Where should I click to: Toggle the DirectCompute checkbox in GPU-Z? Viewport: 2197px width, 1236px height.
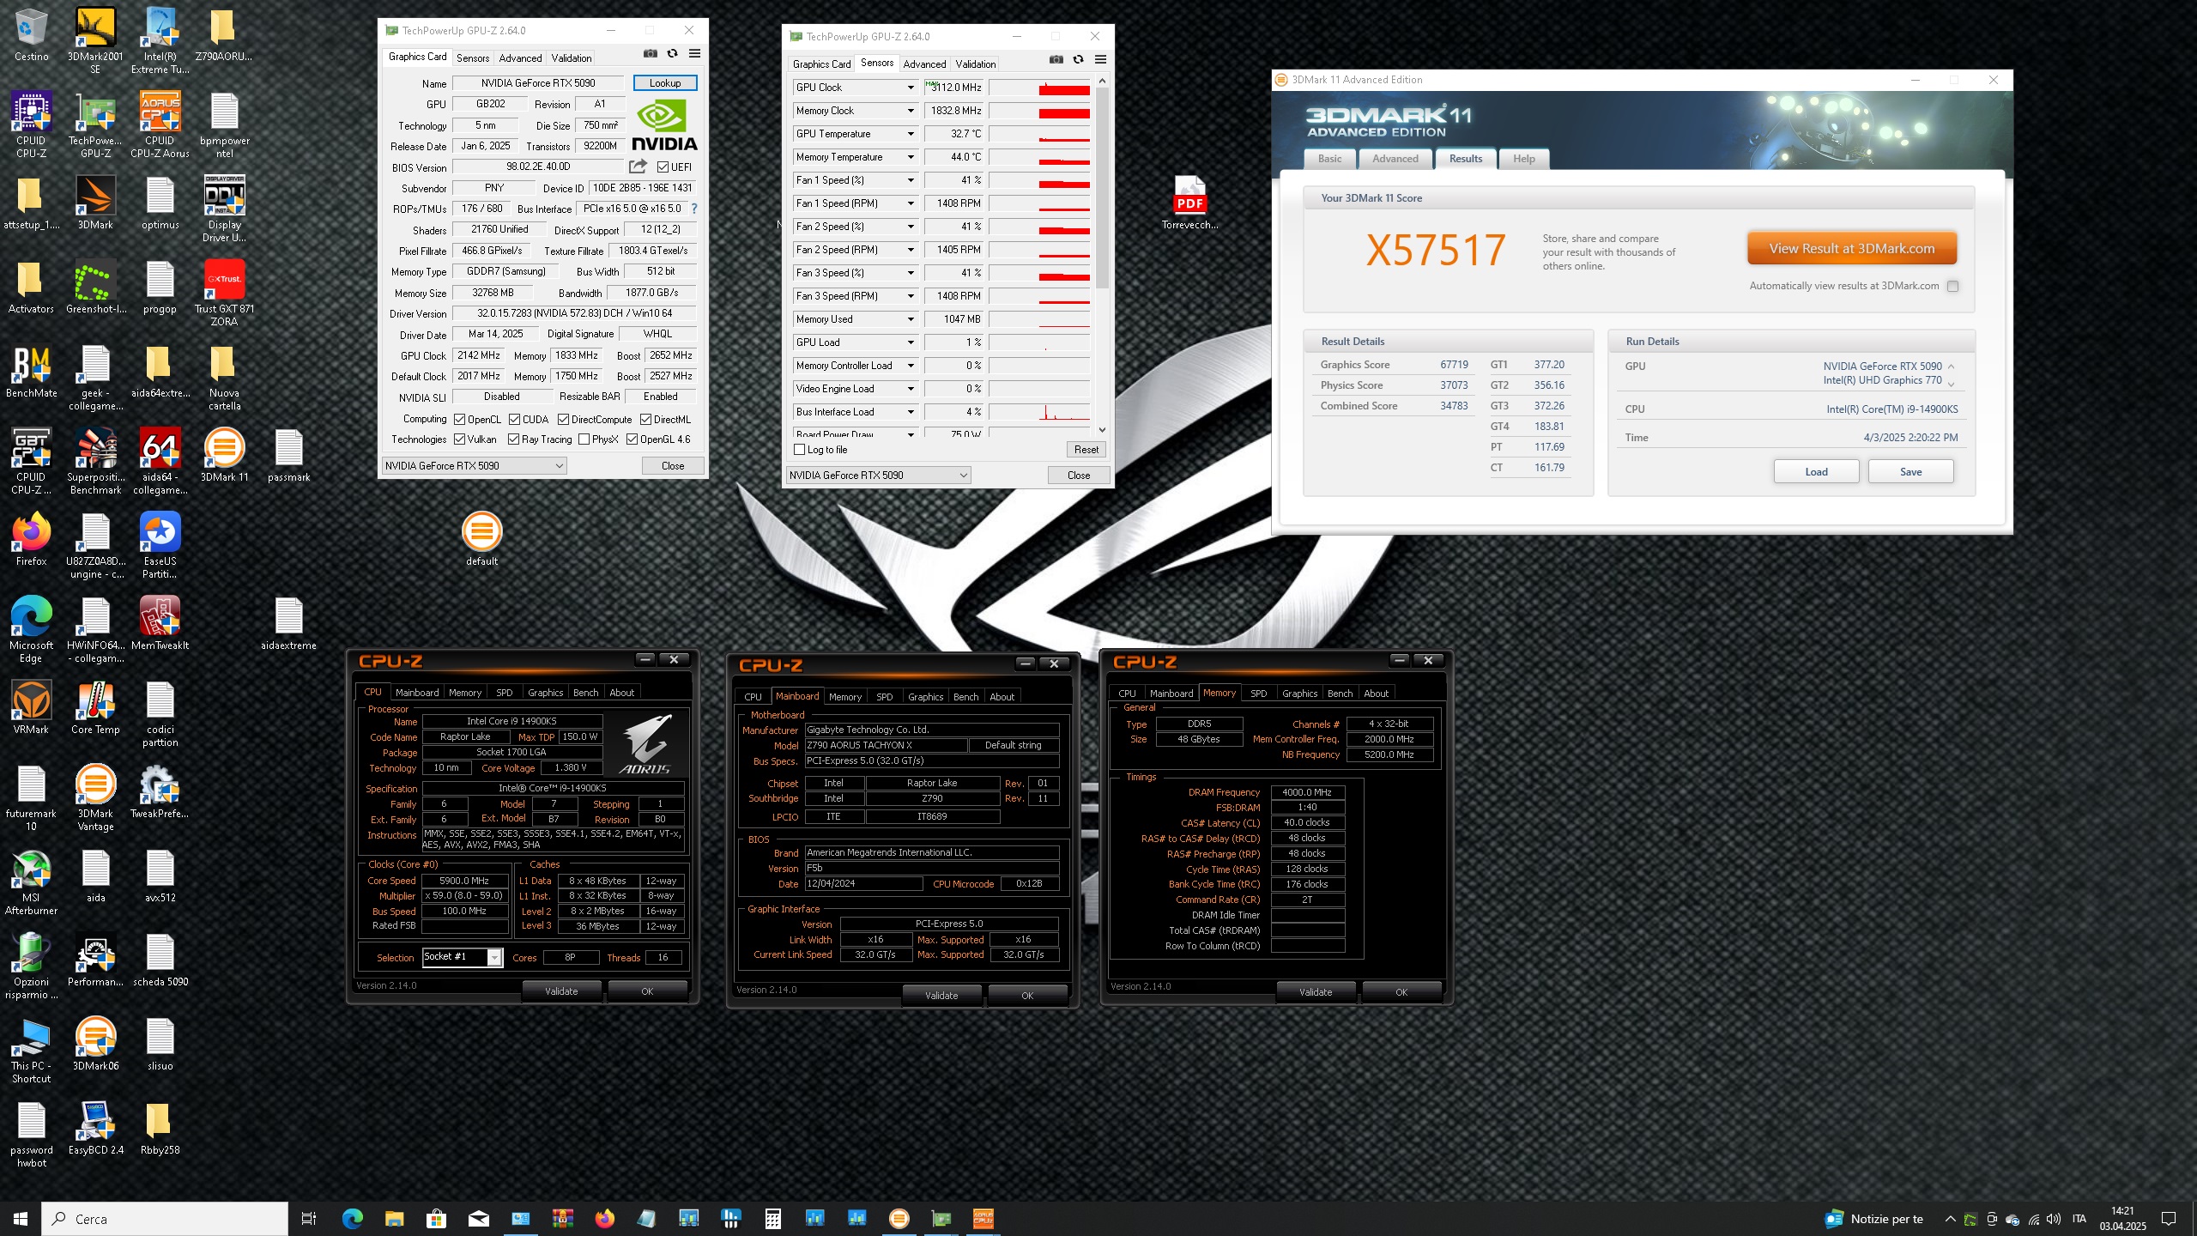click(x=563, y=420)
